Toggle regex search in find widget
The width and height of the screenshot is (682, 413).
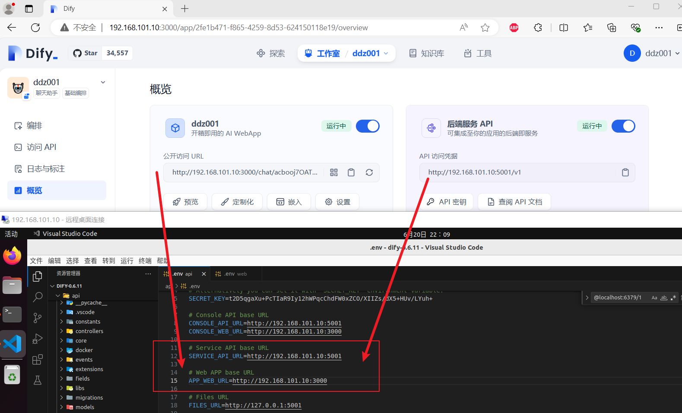(x=673, y=298)
